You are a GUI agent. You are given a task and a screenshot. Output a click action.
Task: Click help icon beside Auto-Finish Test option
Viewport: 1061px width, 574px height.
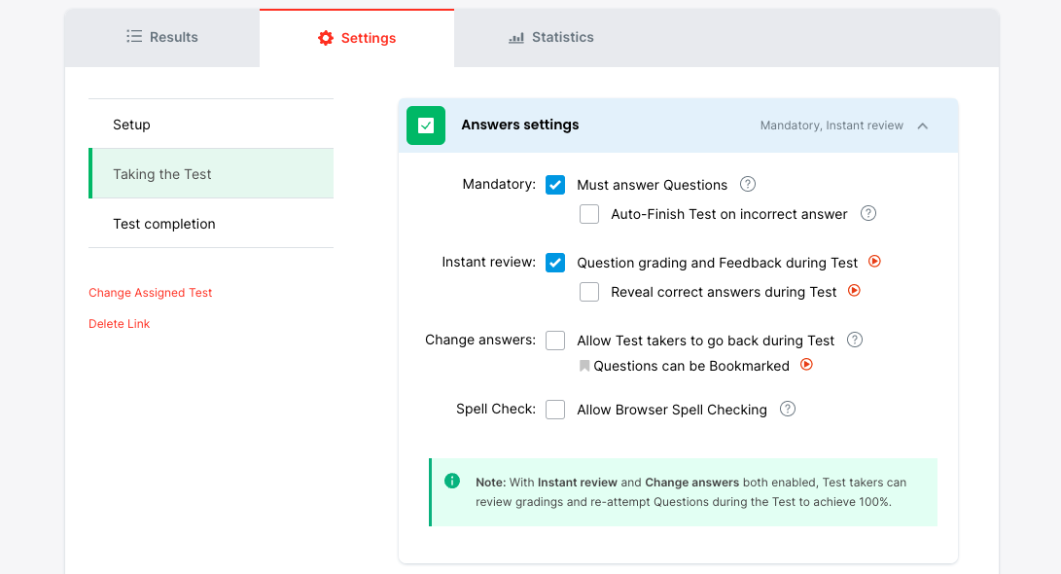coord(868,213)
